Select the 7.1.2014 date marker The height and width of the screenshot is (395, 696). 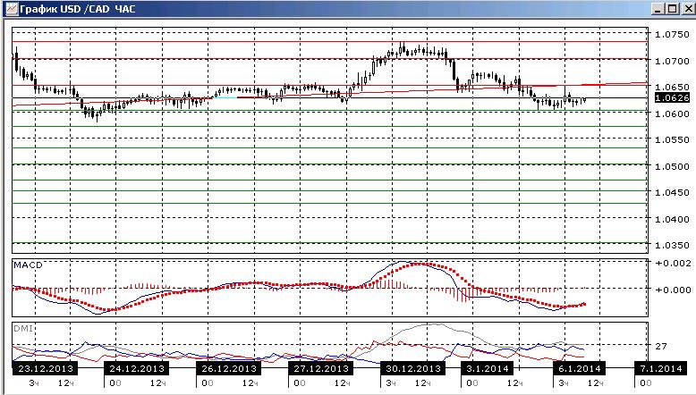pos(661,368)
